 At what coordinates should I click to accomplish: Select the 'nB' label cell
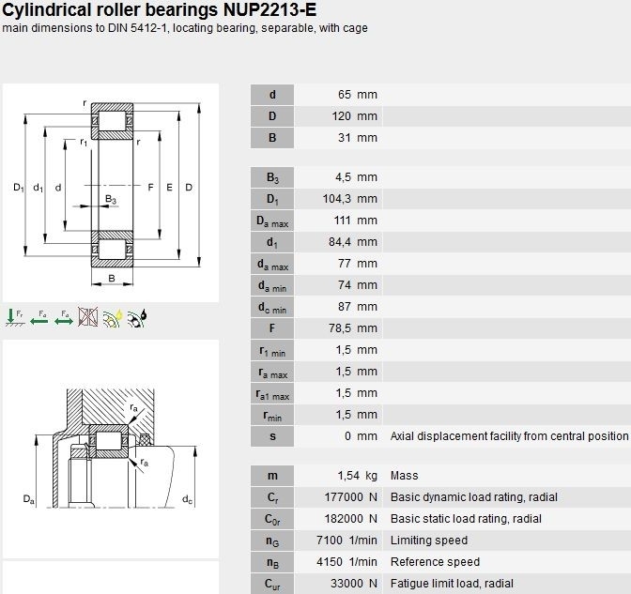click(x=272, y=562)
